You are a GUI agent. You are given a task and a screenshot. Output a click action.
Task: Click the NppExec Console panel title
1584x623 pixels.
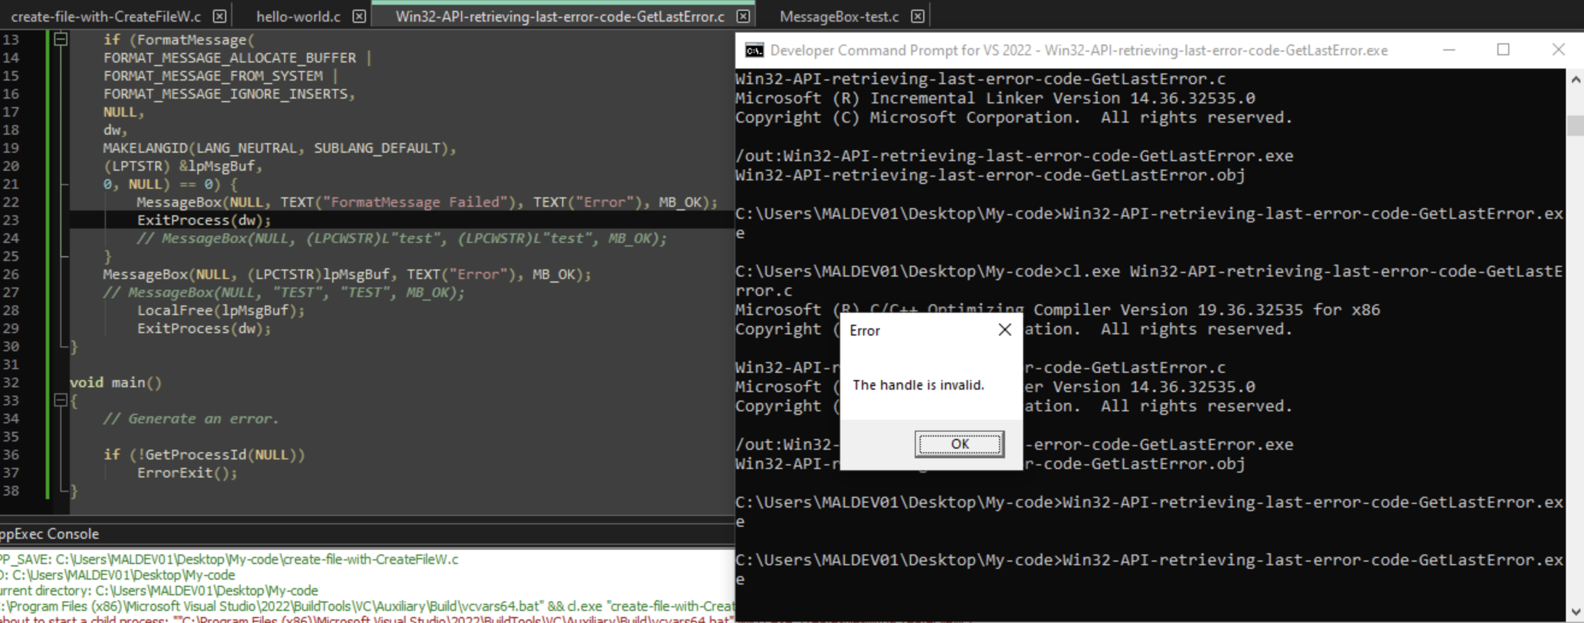49,534
